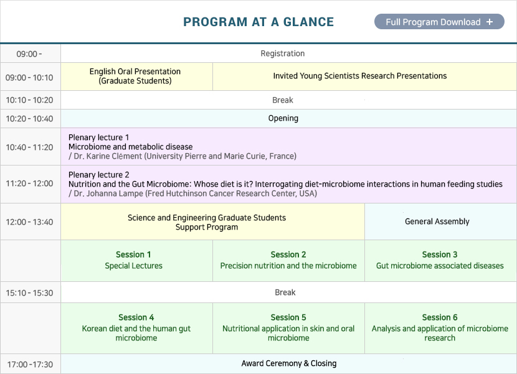Open the General Assembly cell
This screenshot has height=374, width=517.
pos(440,222)
